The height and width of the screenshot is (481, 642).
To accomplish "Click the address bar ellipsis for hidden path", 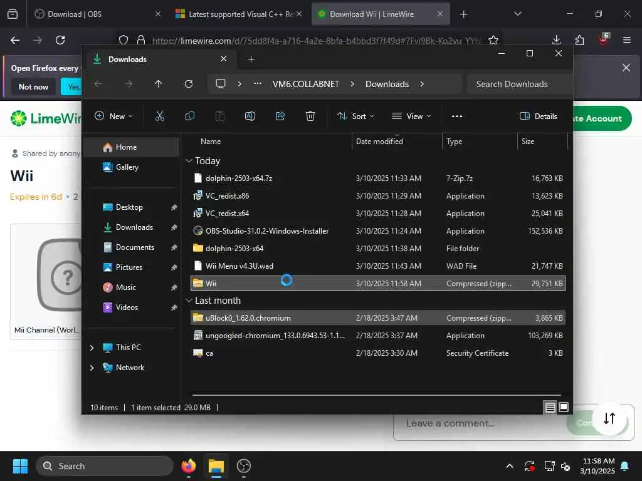I will pyautogui.click(x=258, y=83).
